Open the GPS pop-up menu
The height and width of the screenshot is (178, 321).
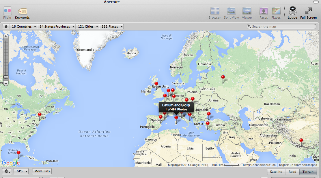[21, 171]
